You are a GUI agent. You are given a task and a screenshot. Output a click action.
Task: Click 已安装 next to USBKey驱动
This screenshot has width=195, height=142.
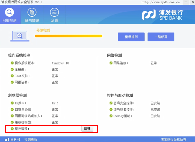coord(155,116)
